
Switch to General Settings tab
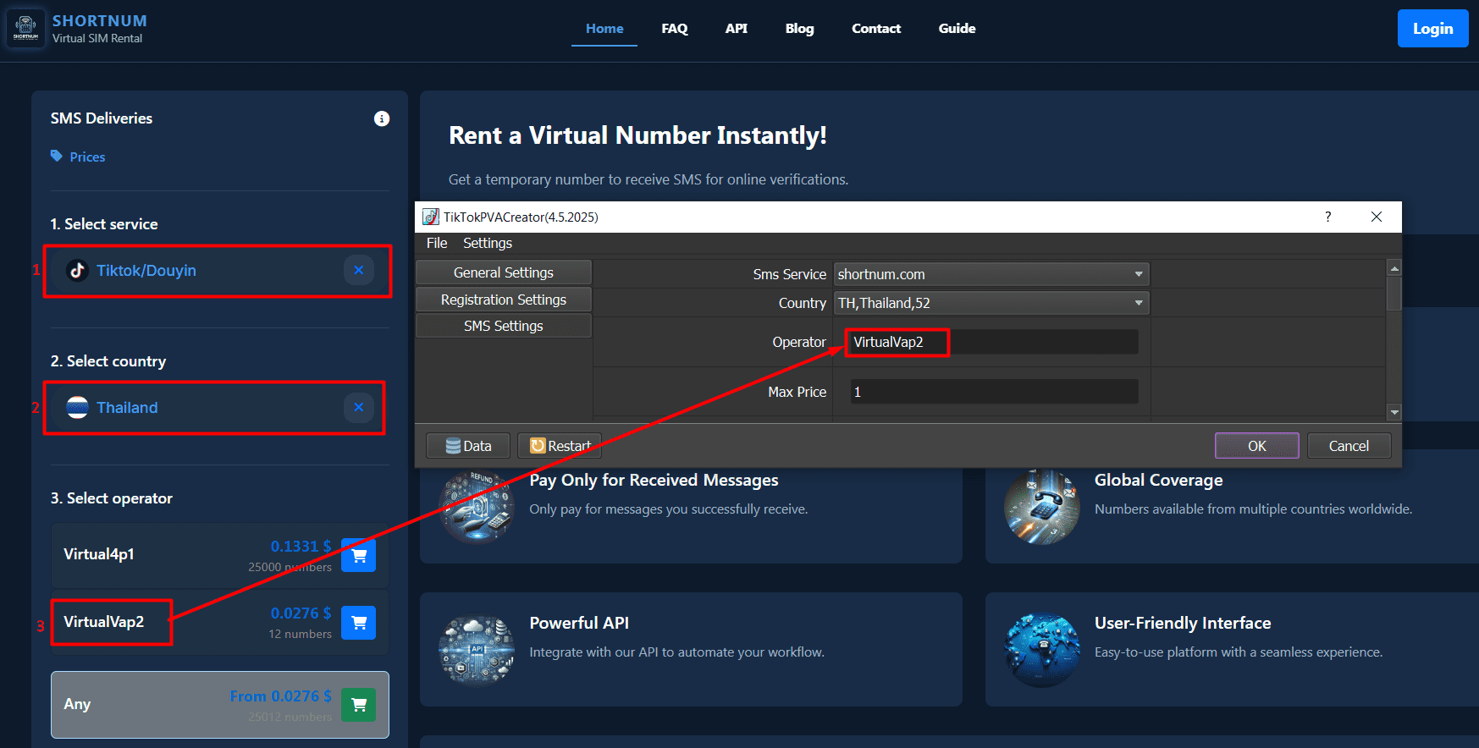coord(504,272)
